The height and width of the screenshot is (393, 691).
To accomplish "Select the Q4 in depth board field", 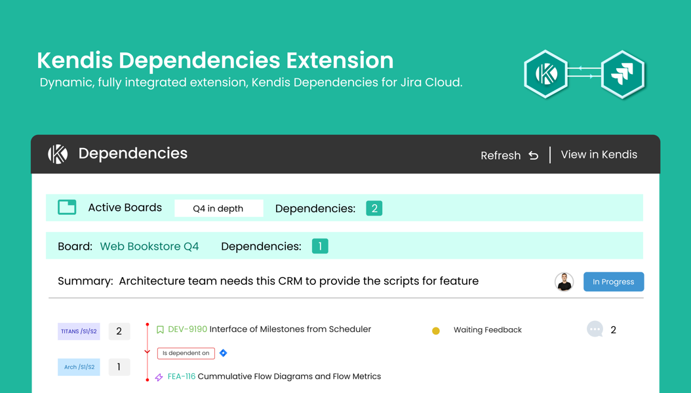I will 218,208.
